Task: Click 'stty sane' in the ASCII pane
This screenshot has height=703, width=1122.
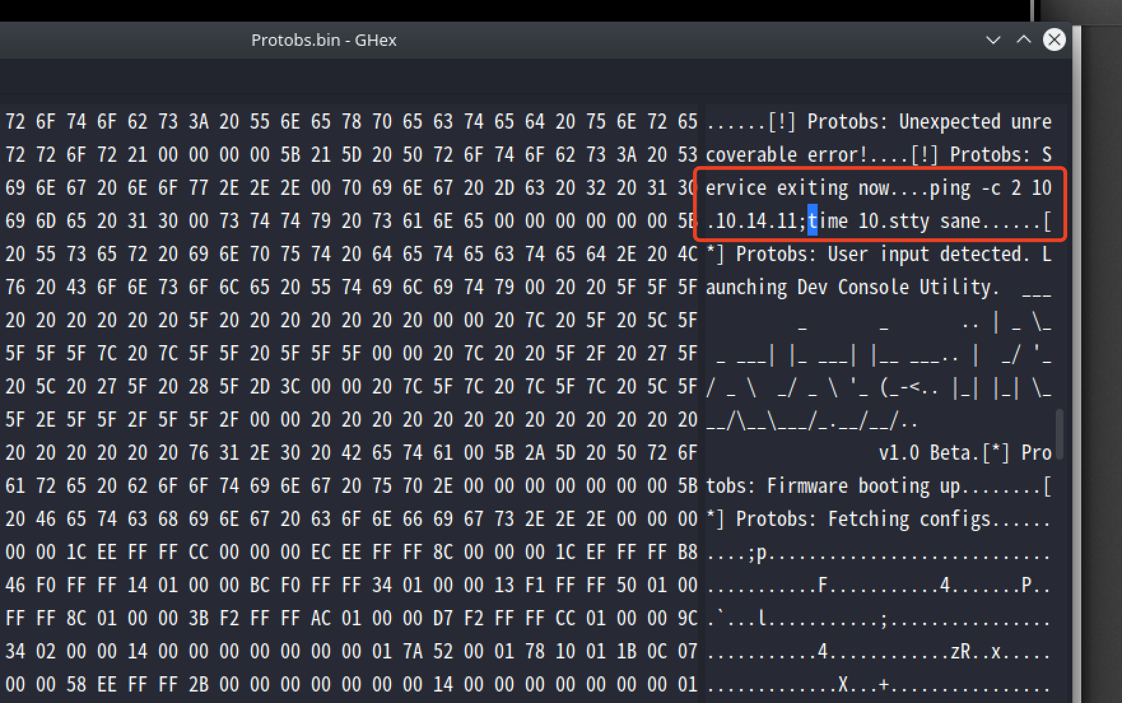Action: (x=935, y=221)
